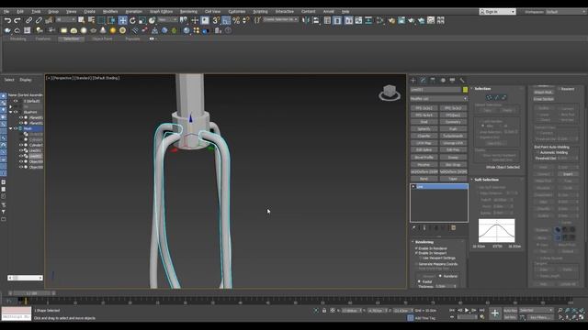Click the scene explorer horizontal scrollbar
Viewport: 588px width, 330px height.
(25, 278)
